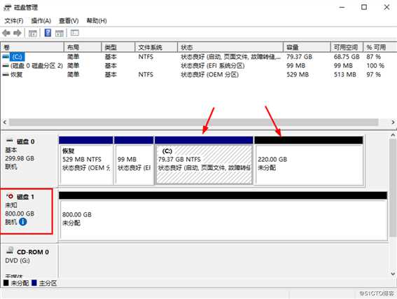Click the 磁盘 0 disk label panel

click(x=29, y=160)
